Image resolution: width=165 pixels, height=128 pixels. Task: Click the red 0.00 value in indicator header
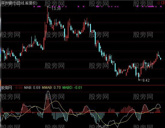tap(19, 88)
